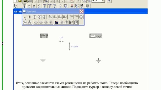Select the Vdd voltage source icon

pyautogui.click(x=76, y=17)
